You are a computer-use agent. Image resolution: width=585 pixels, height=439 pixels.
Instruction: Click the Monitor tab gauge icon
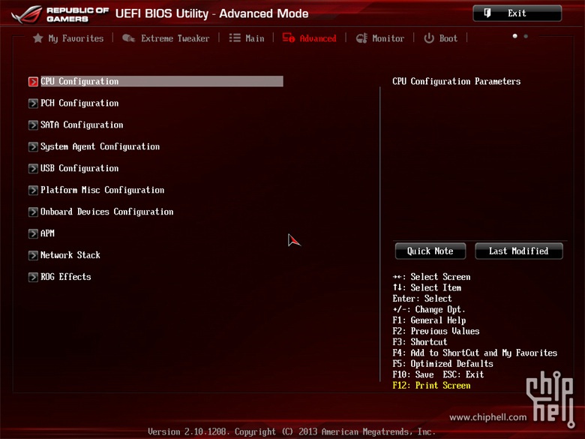361,38
